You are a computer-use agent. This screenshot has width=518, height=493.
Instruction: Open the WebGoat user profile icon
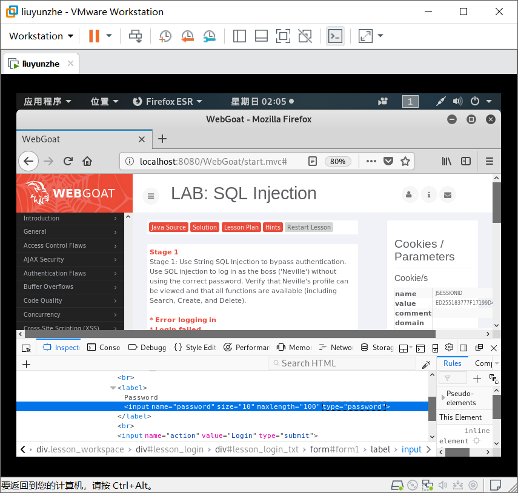point(409,194)
